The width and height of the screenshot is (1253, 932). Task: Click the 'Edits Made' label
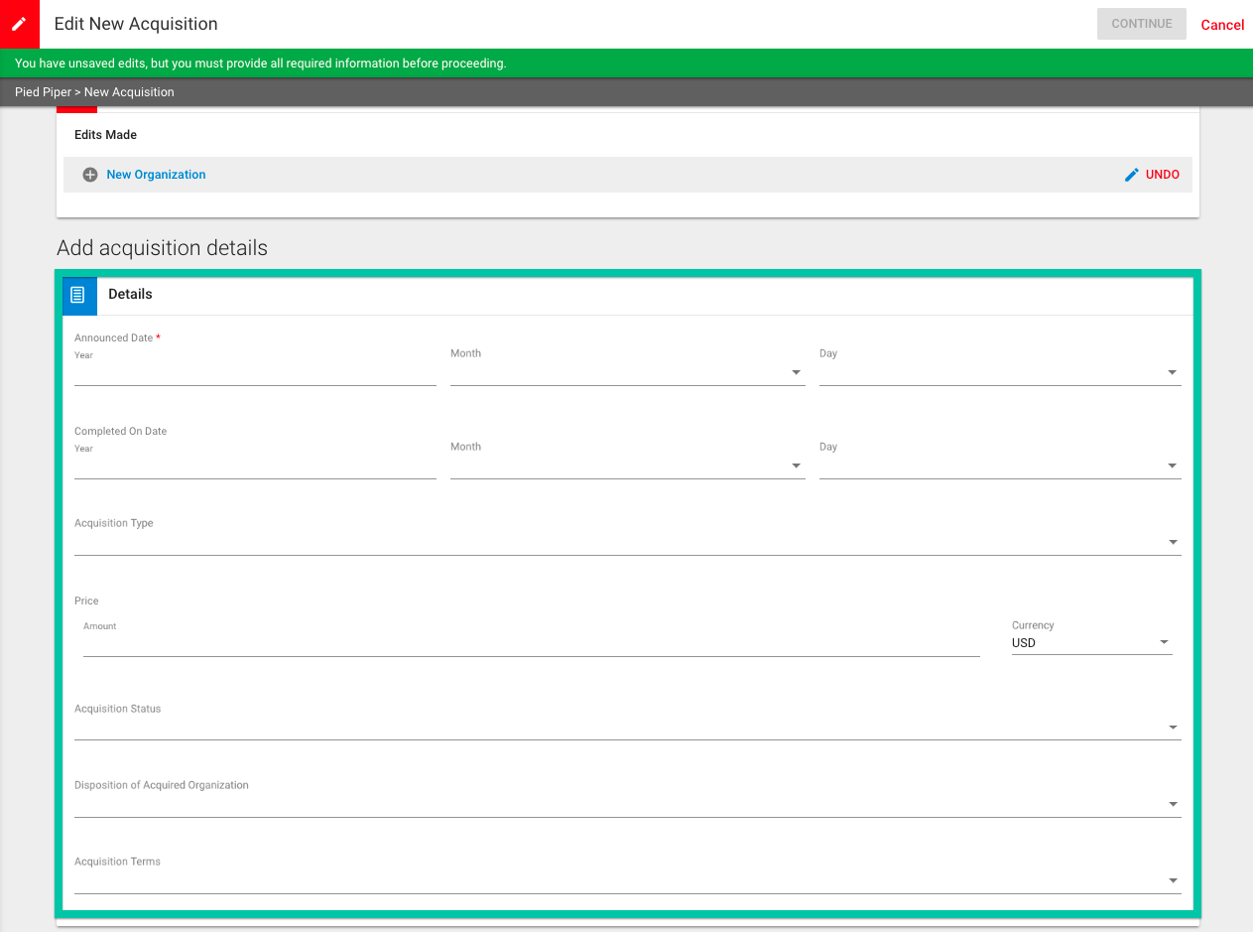[105, 135]
